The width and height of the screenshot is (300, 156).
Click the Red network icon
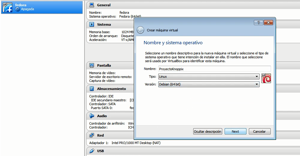[92, 135]
